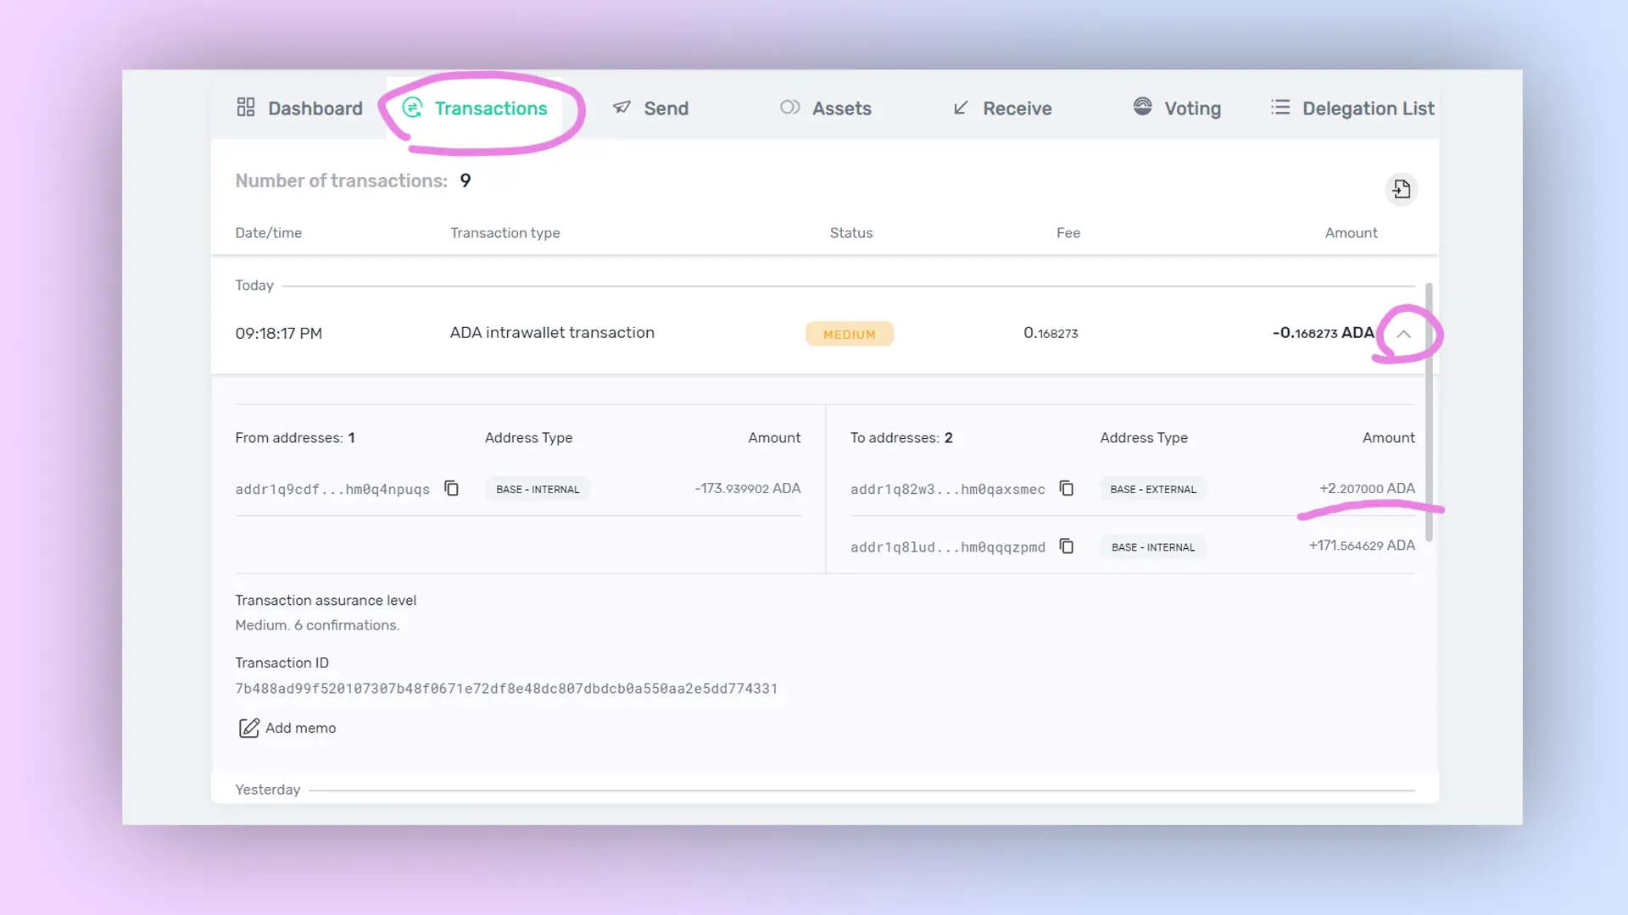Image resolution: width=1628 pixels, height=915 pixels.
Task: Expand the Yesterday transactions section
Action: (x=267, y=789)
